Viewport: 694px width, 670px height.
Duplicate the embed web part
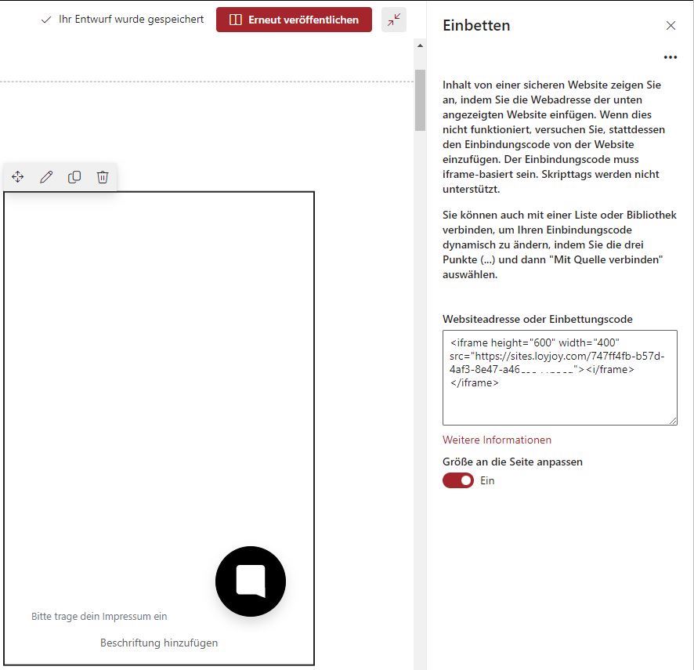(x=74, y=177)
